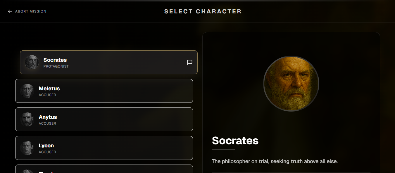Click Meletus's portrait icon
Screen dimensions: 395x173
27,91
